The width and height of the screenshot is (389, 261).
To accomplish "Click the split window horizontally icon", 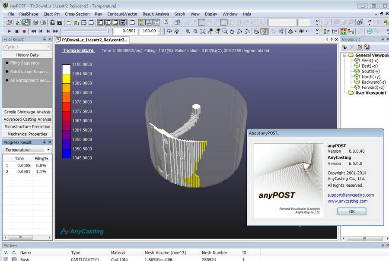I will 84,22.
